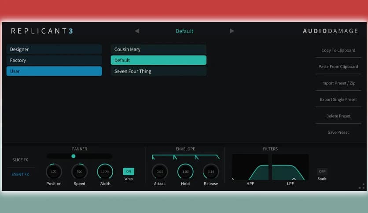368x213 pixels.
Task: Select the Default preset in list
Action: click(158, 60)
